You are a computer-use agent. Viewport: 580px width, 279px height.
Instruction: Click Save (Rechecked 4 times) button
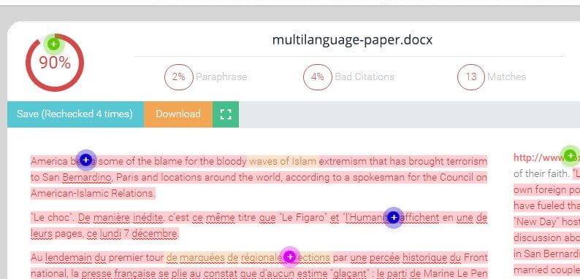(x=75, y=114)
